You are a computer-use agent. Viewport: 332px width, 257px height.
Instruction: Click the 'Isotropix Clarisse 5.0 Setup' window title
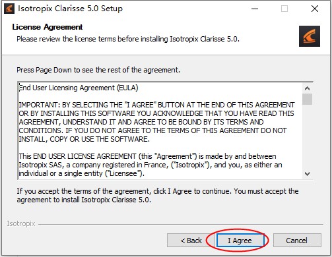70,9
